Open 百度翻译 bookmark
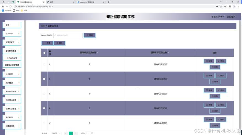 6,10
